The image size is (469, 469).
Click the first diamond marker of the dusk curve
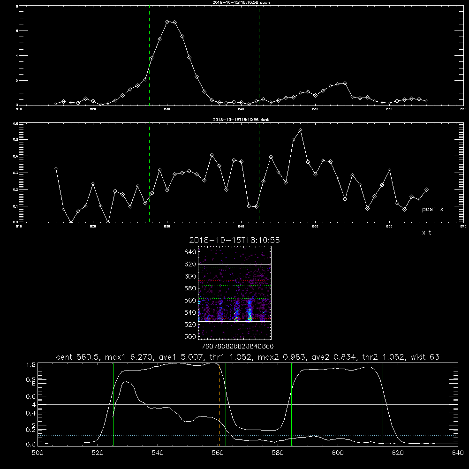(x=56, y=169)
